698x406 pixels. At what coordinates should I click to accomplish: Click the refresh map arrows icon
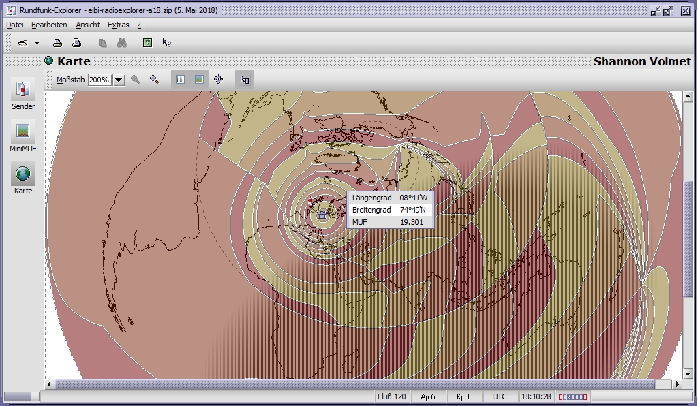pyautogui.click(x=219, y=80)
